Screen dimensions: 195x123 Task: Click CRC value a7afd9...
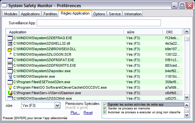pos(172,87)
